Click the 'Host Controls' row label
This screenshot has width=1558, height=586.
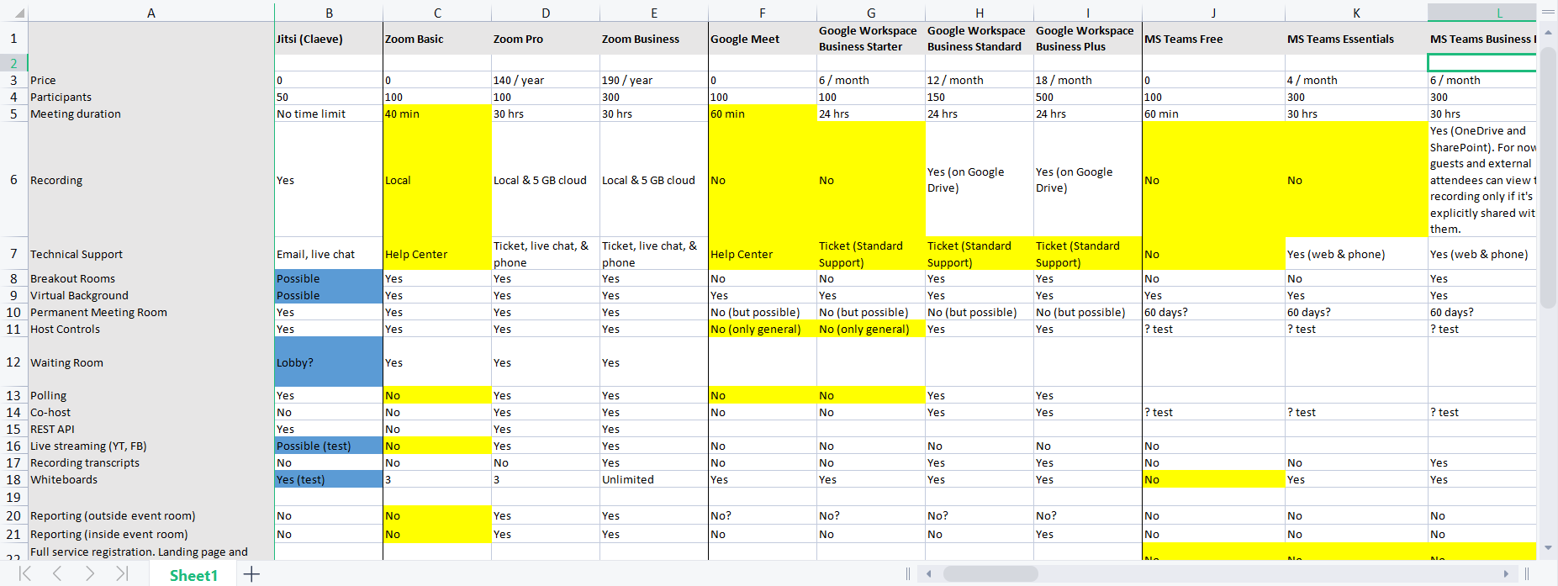tap(151, 329)
